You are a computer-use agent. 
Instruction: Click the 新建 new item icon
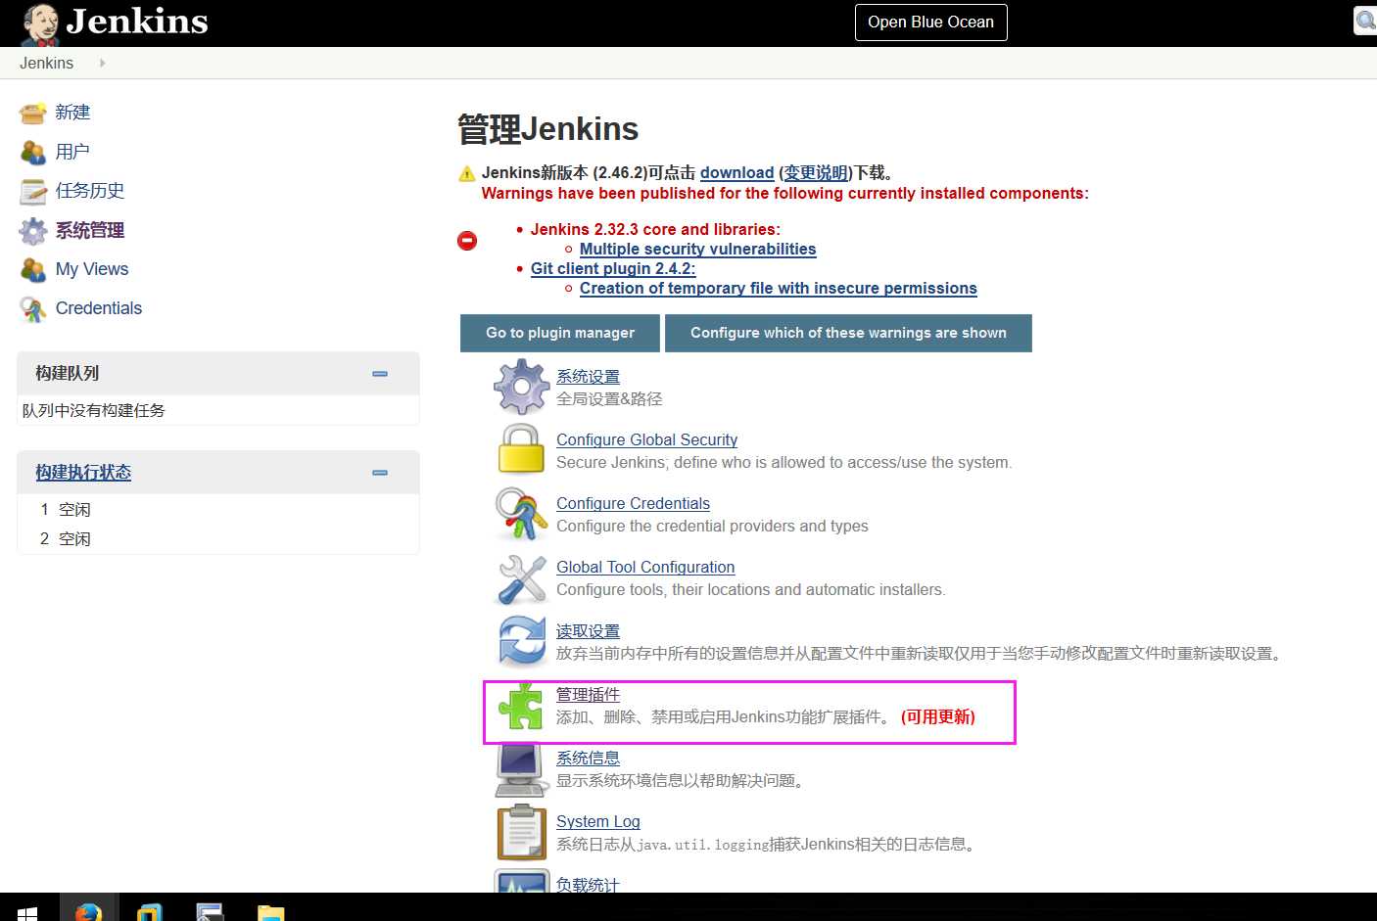click(x=33, y=114)
